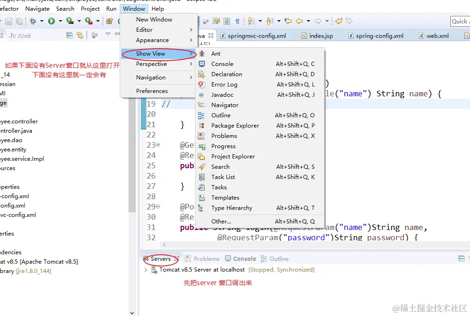Click the Previous Annotation toolbar icon
The image size is (470, 316).
coord(269,21)
